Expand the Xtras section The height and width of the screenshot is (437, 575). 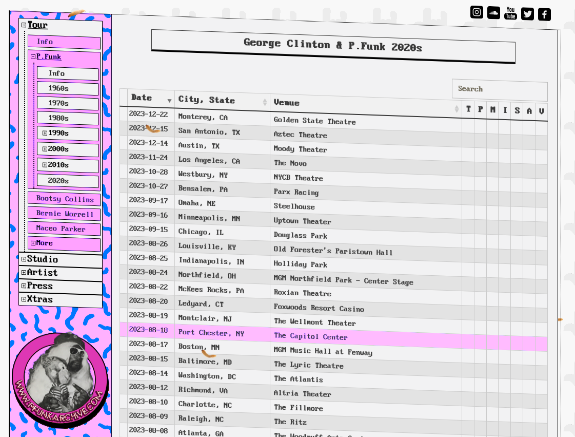pyautogui.click(x=24, y=299)
